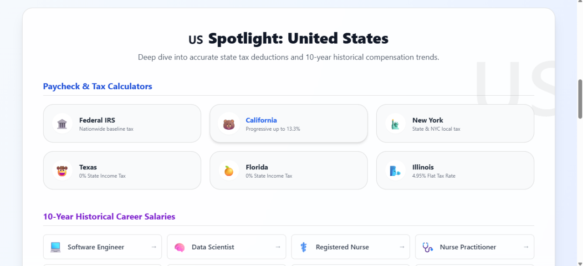Click the Florida orange icon
Screen dimensions: 583x266
point(229,170)
